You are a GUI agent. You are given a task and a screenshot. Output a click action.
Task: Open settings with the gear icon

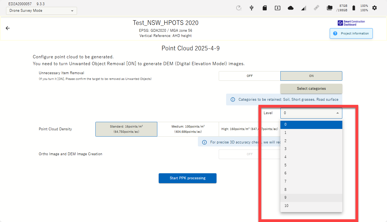(374, 8)
